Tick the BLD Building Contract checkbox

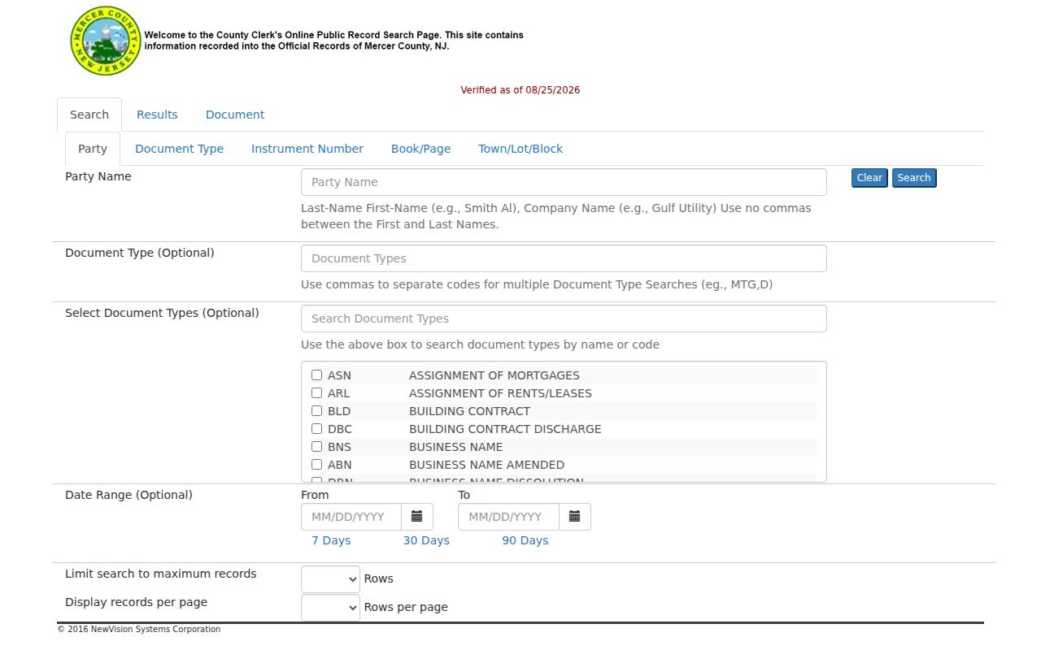pos(317,411)
